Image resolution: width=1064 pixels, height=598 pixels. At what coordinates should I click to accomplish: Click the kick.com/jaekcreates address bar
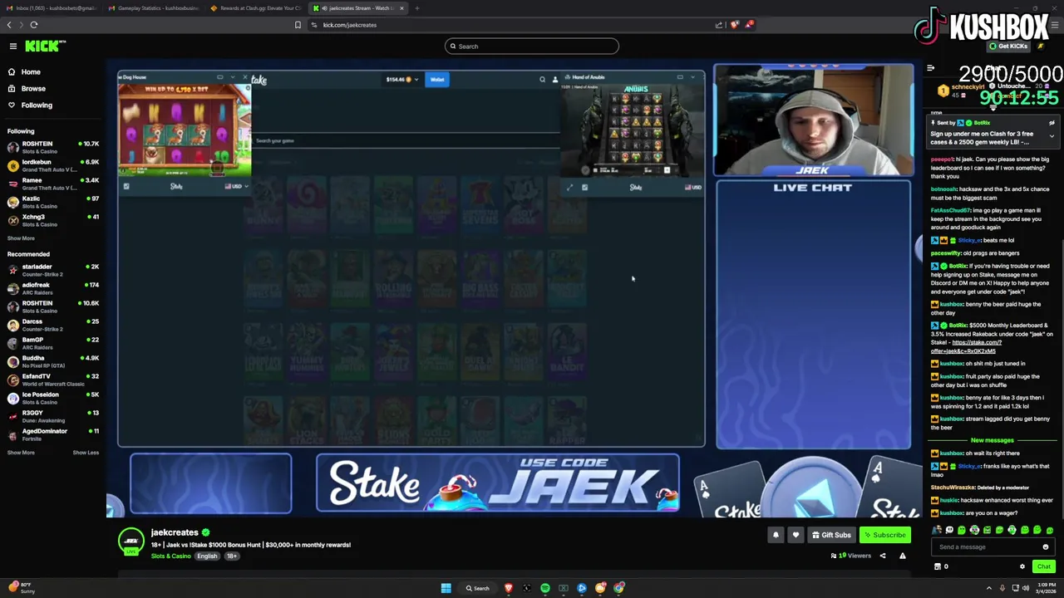click(349, 25)
